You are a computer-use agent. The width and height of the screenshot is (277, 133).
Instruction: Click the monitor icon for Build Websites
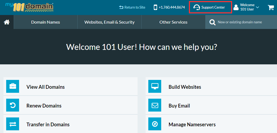(x=155, y=86)
